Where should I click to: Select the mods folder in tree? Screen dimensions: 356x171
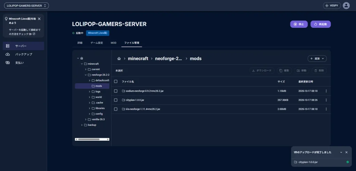tap(92, 86)
